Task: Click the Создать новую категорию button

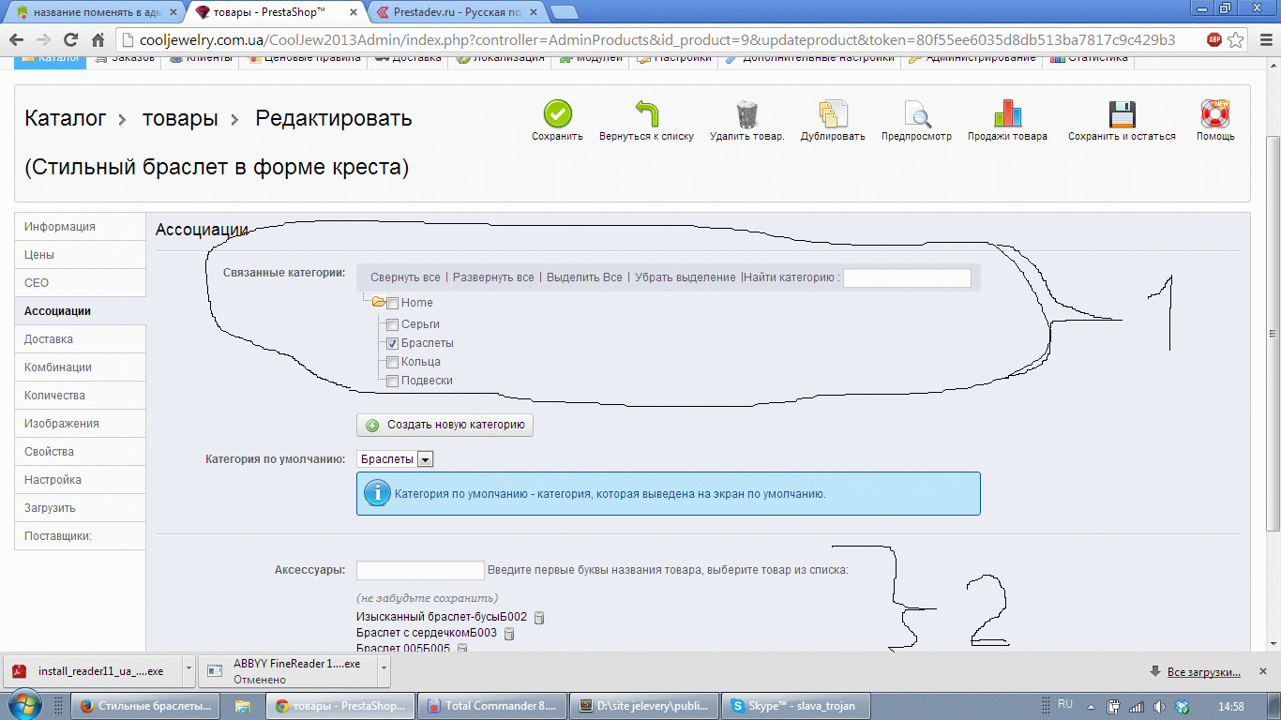Action: point(445,425)
